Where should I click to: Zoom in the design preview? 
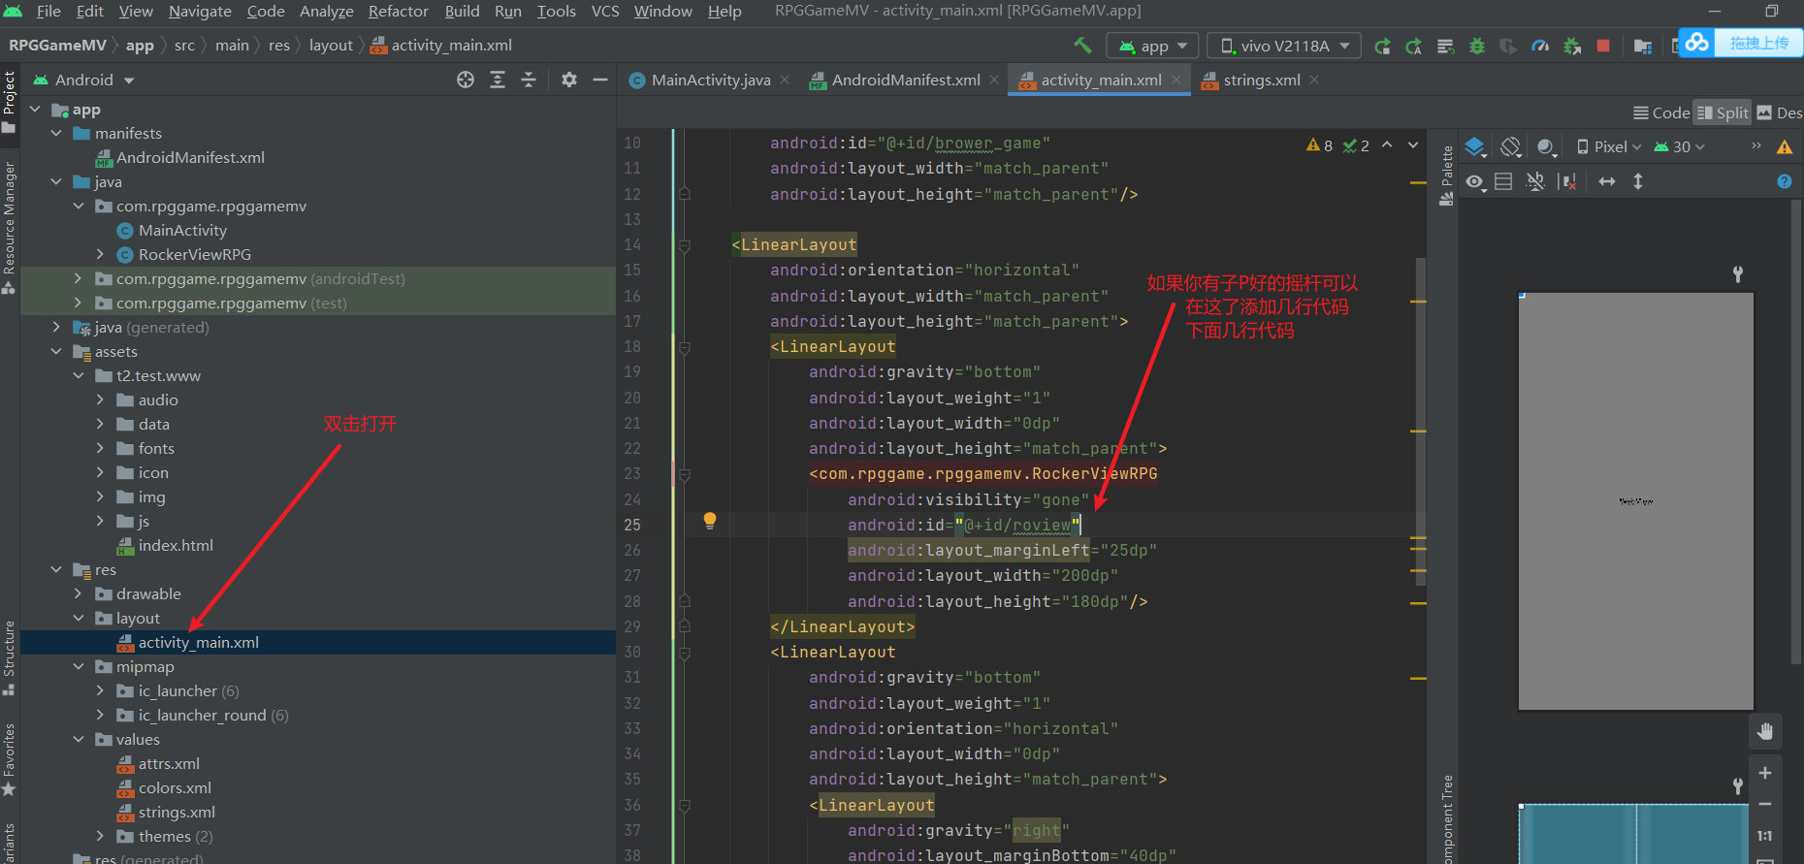[1765, 773]
